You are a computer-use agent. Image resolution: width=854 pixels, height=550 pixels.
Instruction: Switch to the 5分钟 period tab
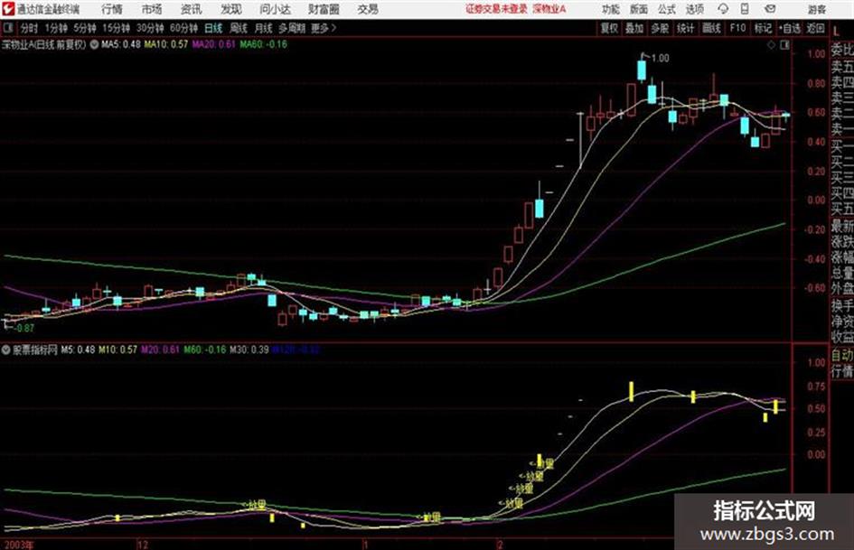84,28
